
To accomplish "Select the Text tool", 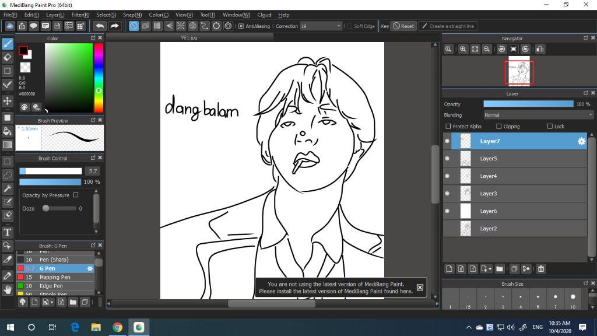I will 8,232.
